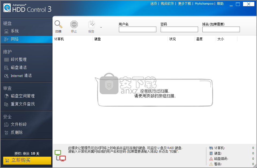Click the 购买软件 link
This screenshot has width=257, height=168.
pyautogui.click(x=167, y=3)
